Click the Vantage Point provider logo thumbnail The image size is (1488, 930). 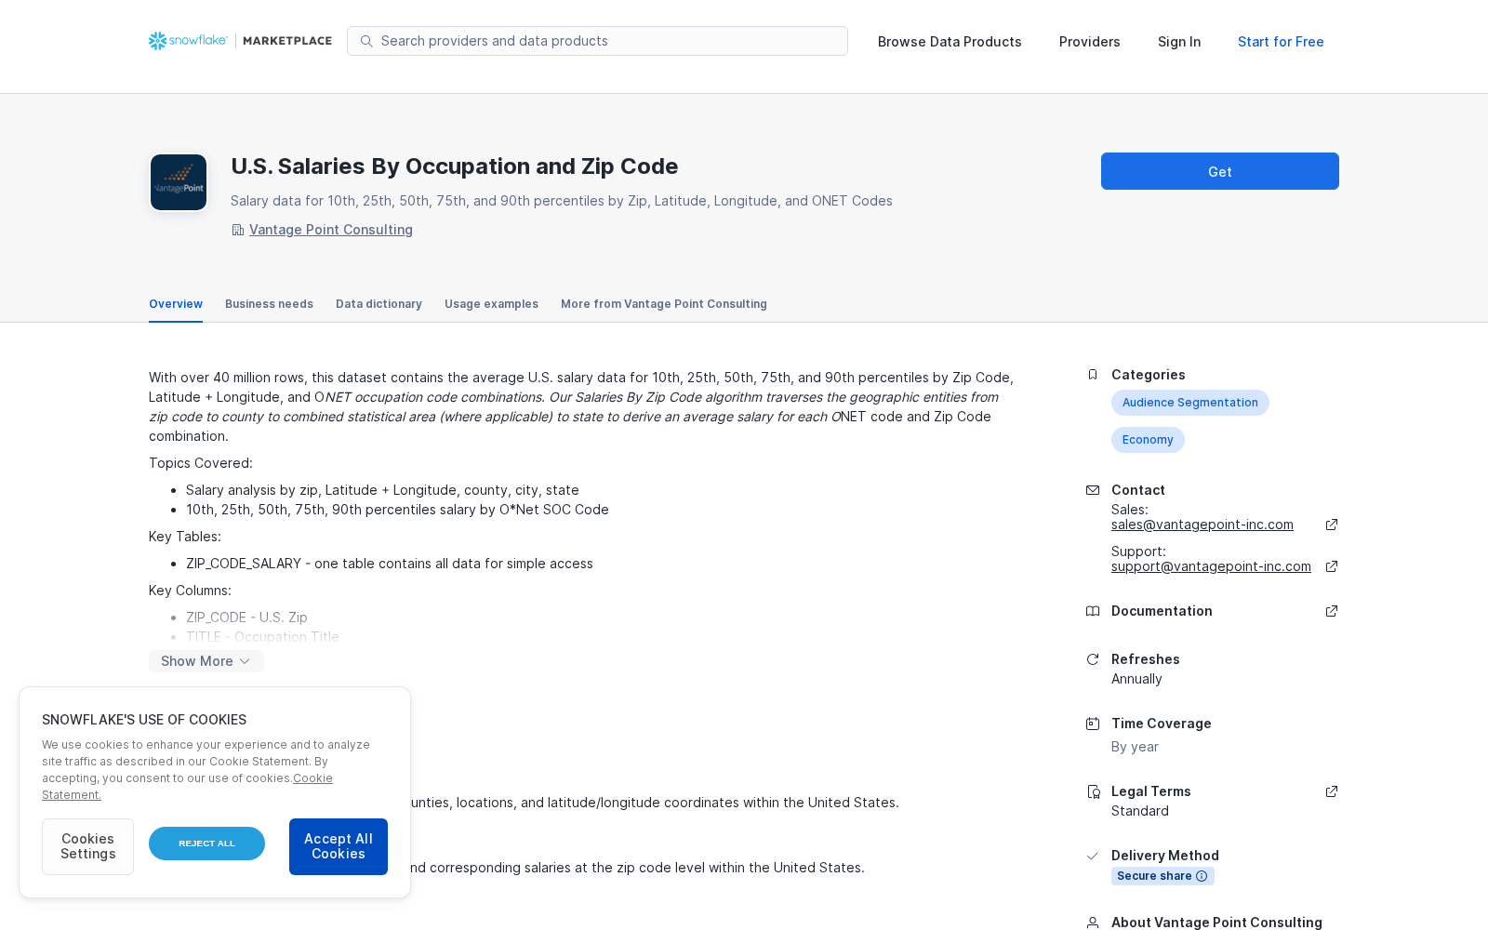pos(179,182)
